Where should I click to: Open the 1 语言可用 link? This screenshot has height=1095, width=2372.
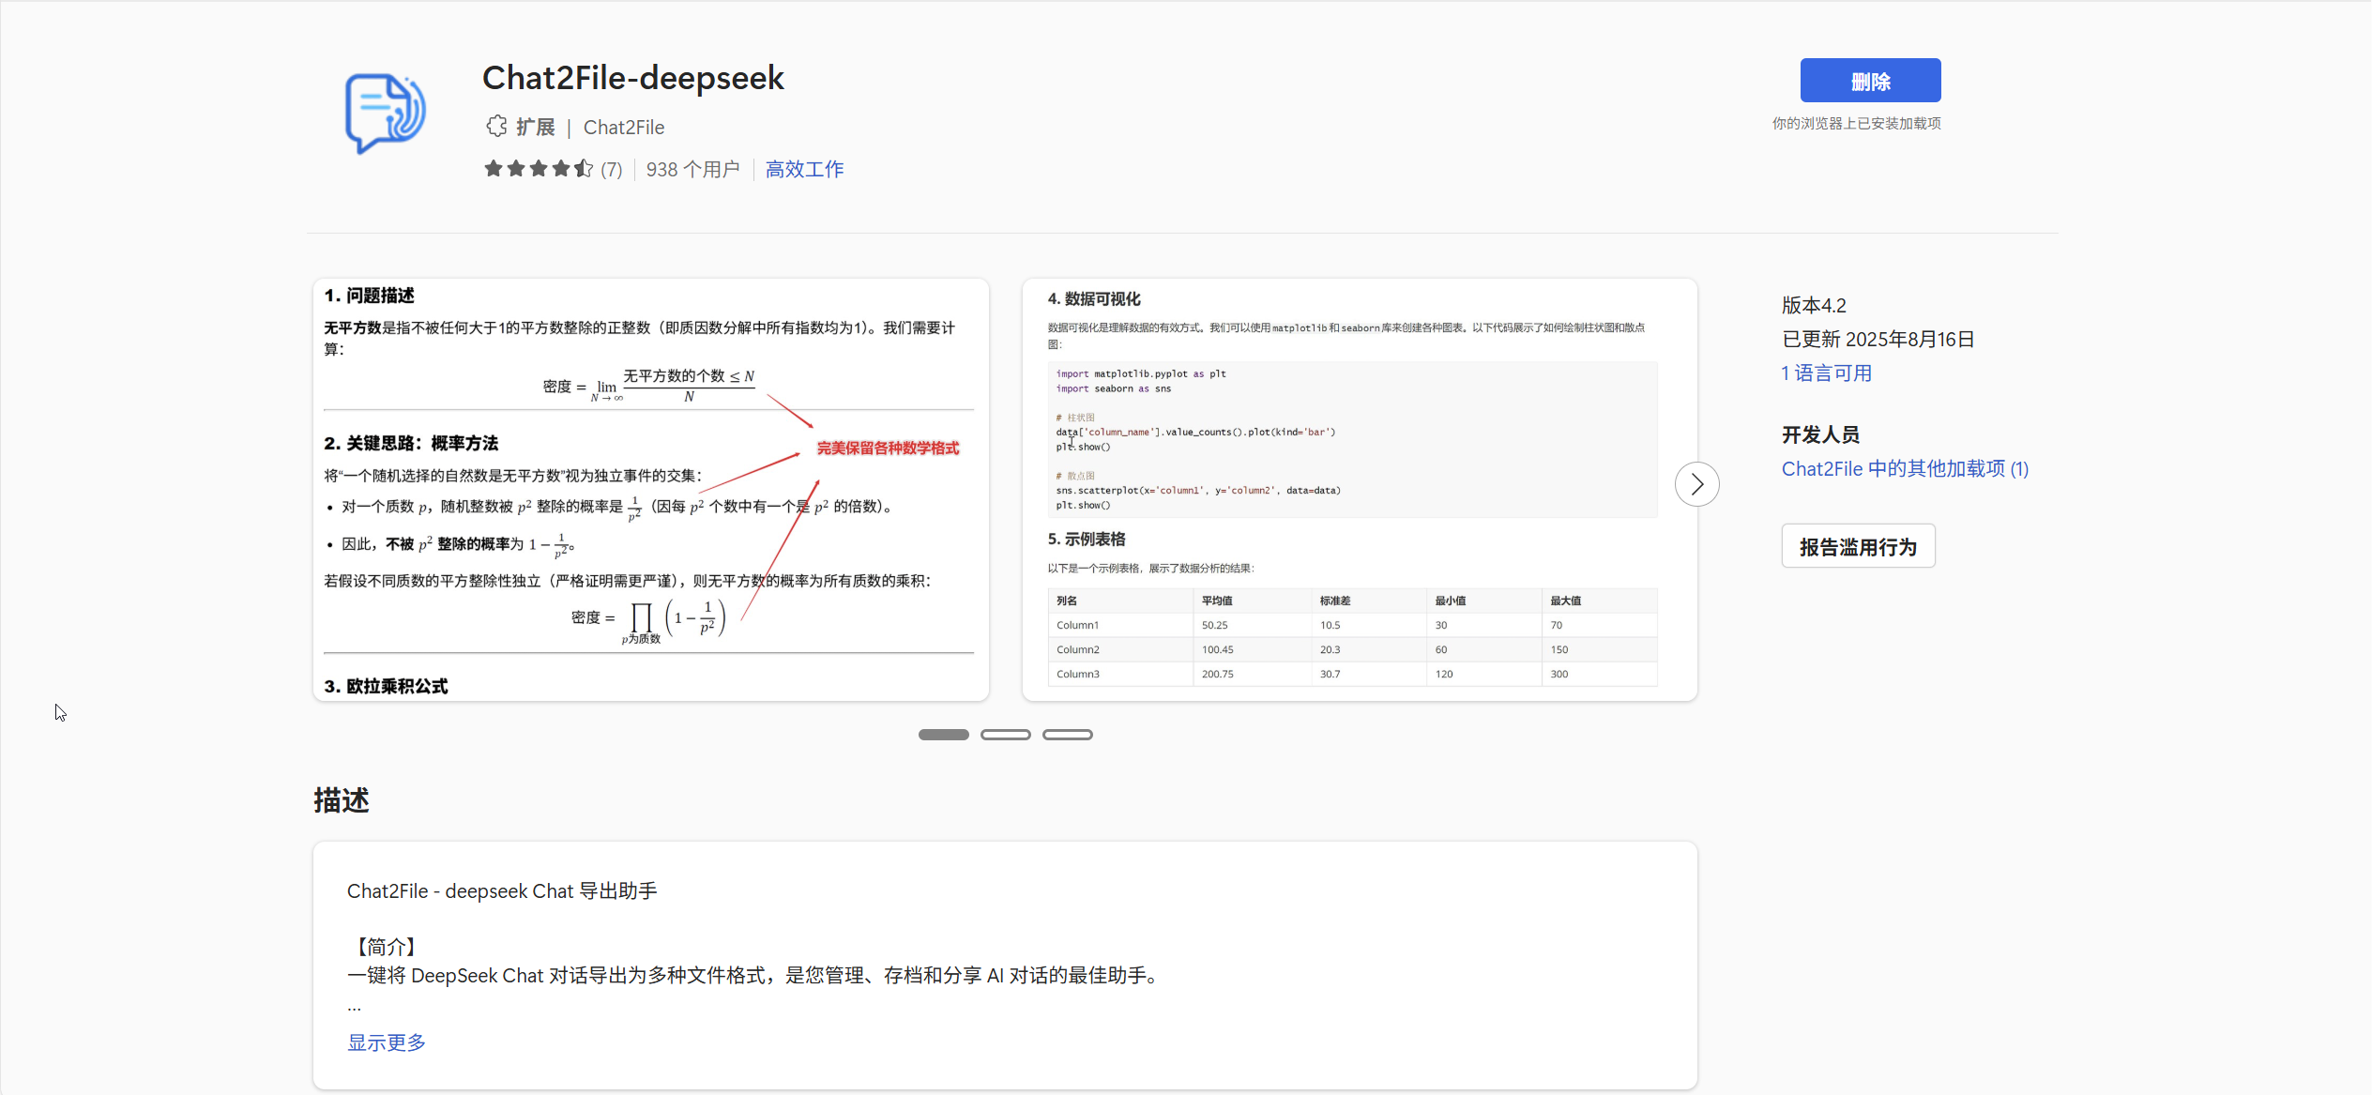click(x=1827, y=373)
